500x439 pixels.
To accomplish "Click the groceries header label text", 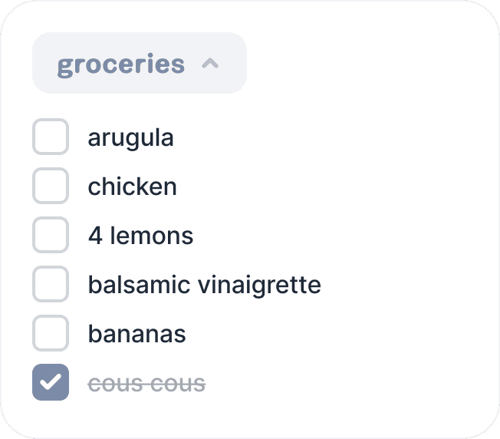I will click(121, 64).
